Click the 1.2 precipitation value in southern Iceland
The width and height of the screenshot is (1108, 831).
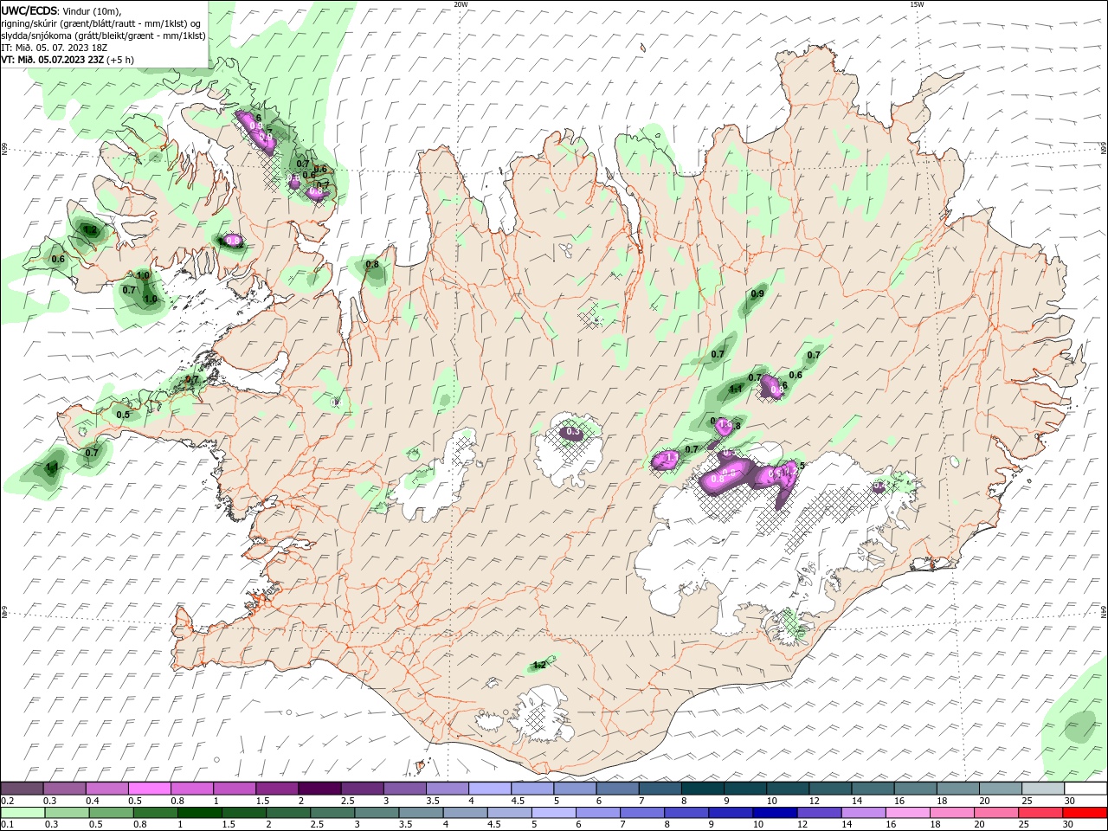pyautogui.click(x=539, y=665)
